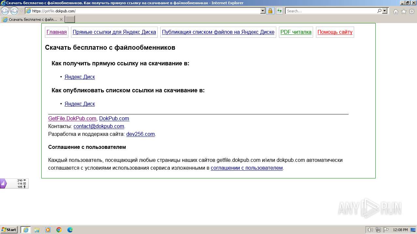Click the refresh page icon

pyautogui.click(x=279, y=11)
